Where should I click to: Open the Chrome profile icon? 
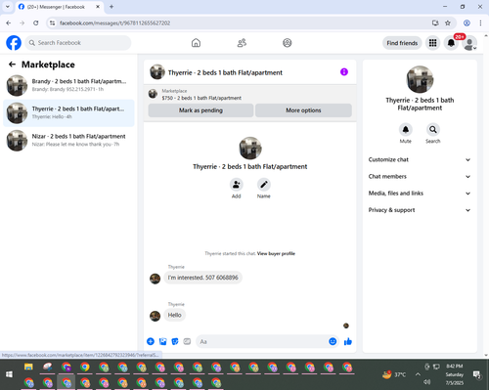pyautogui.click(x=467, y=23)
